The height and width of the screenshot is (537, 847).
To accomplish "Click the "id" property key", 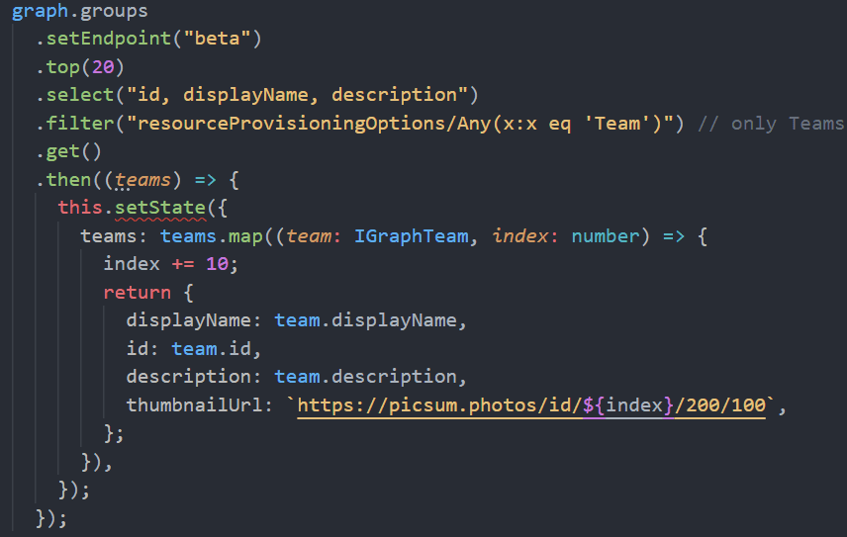I will tap(138, 349).
